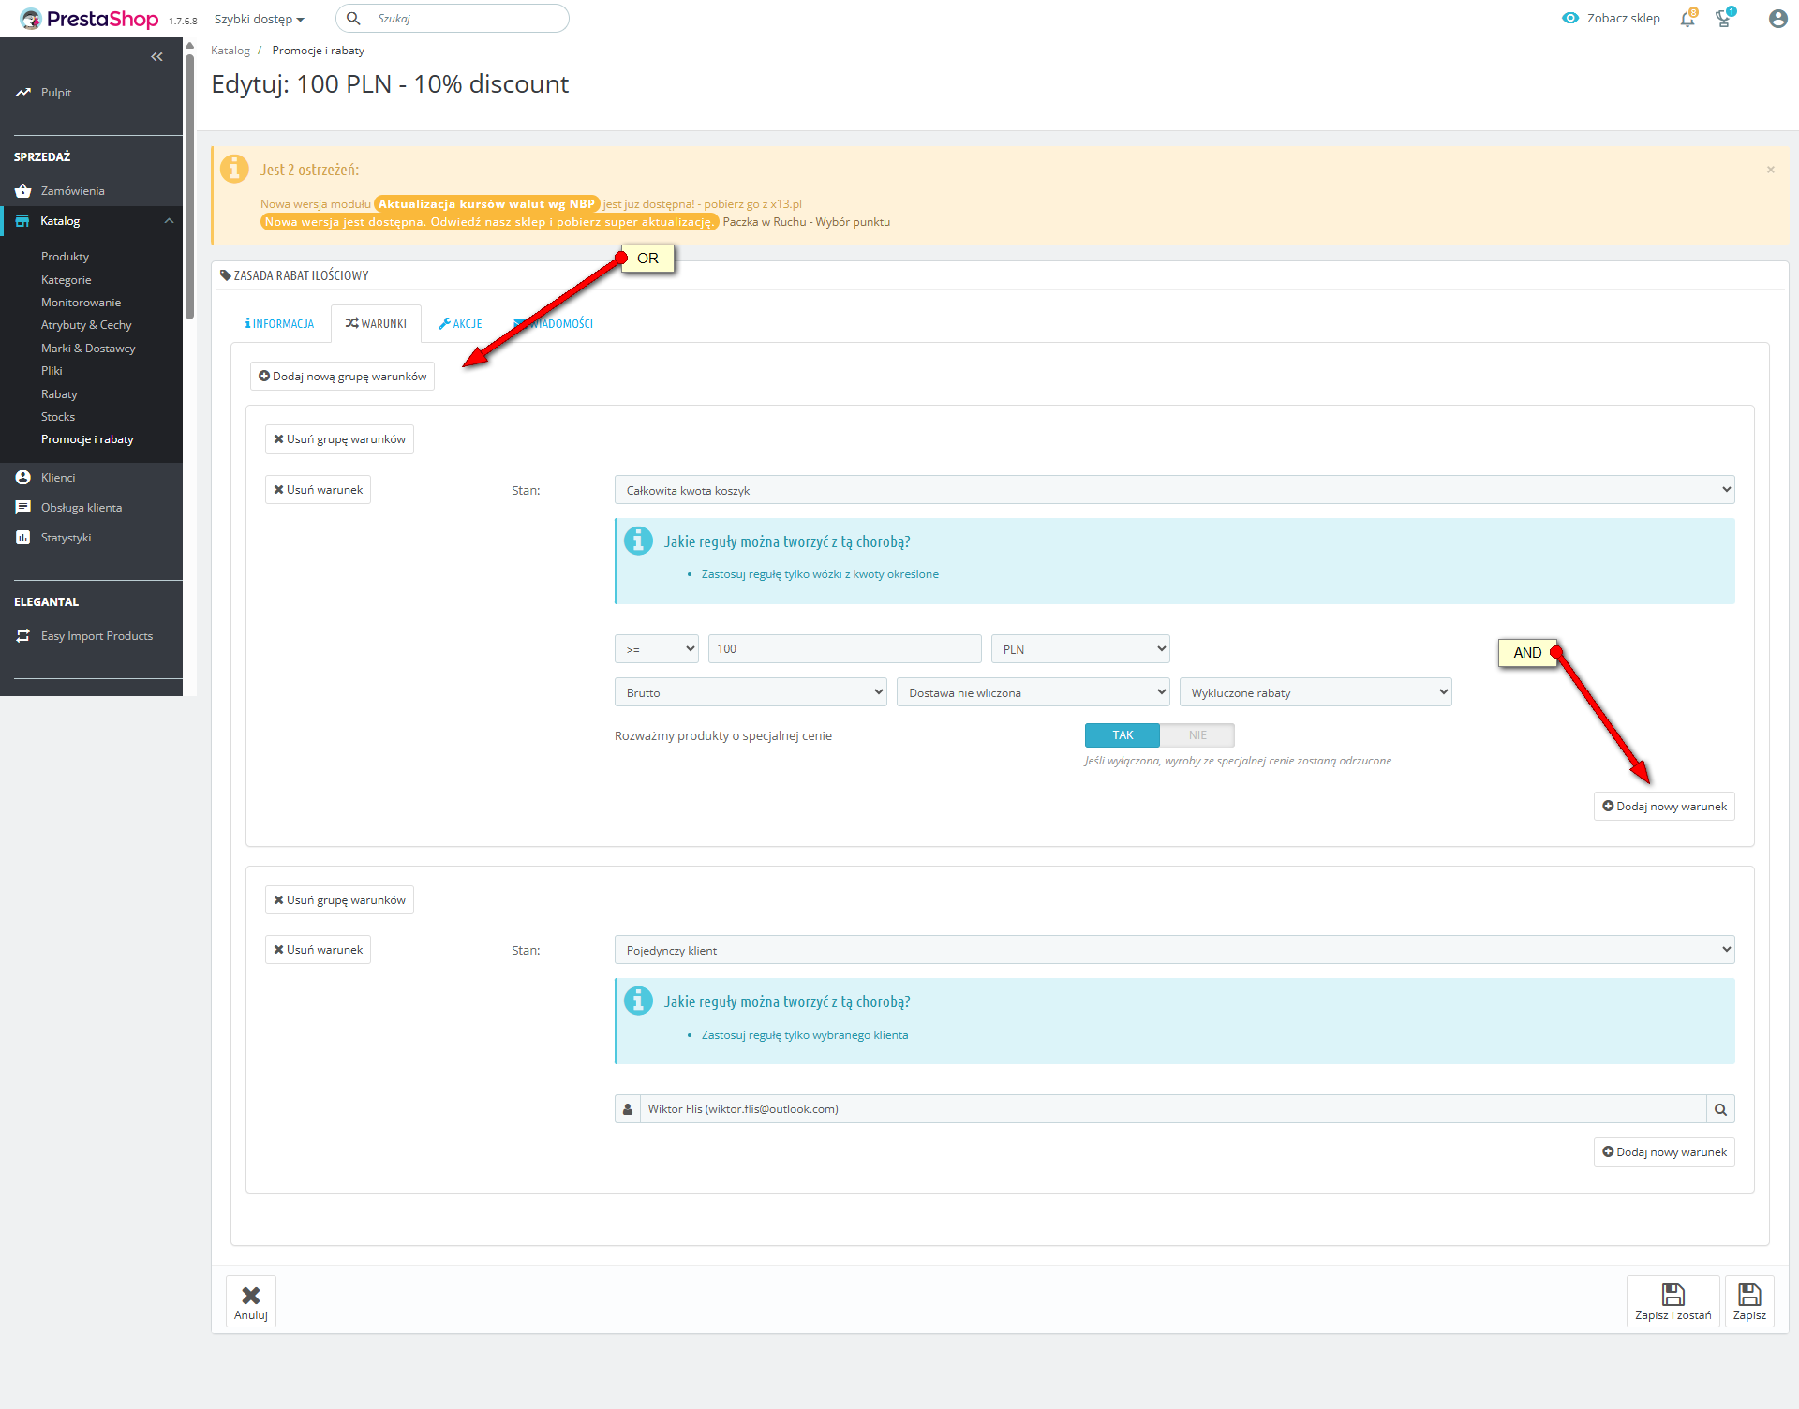Open notifications bell icon
Viewport: 1799px width, 1409px height.
click(x=1687, y=18)
